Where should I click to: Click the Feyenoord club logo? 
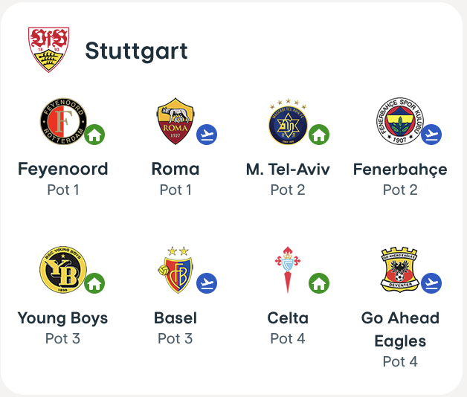click(x=62, y=121)
